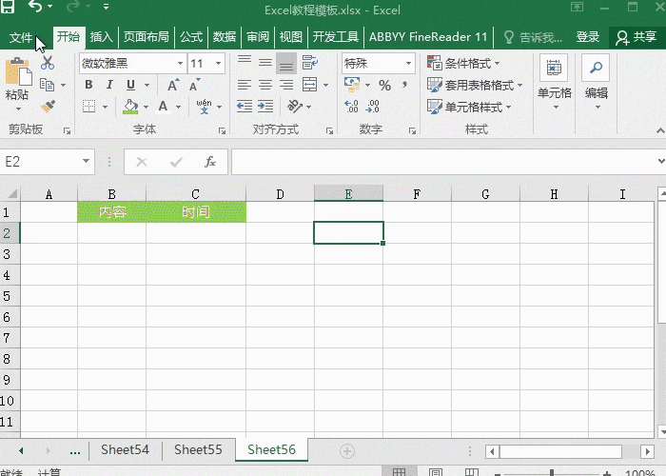Viewport: 666px width, 476px height.
Task: Open the fill color dropdown arrow
Action: pos(146,107)
